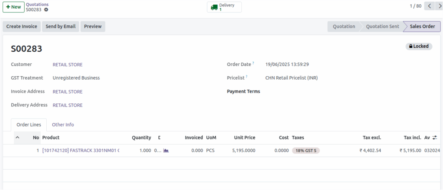This screenshot has height=190, width=443.
Task: Click the gear icon next to S00283
Action: click(46, 9)
